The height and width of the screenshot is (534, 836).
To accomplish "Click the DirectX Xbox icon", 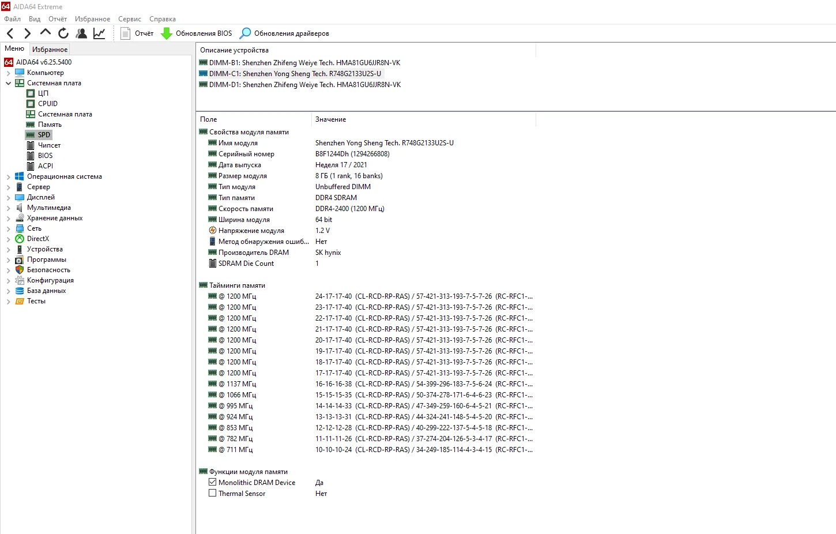I will click(x=20, y=239).
